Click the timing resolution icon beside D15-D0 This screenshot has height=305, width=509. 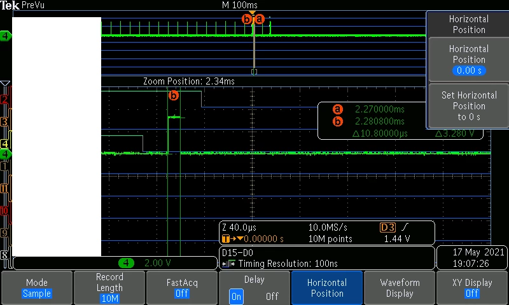(229, 264)
